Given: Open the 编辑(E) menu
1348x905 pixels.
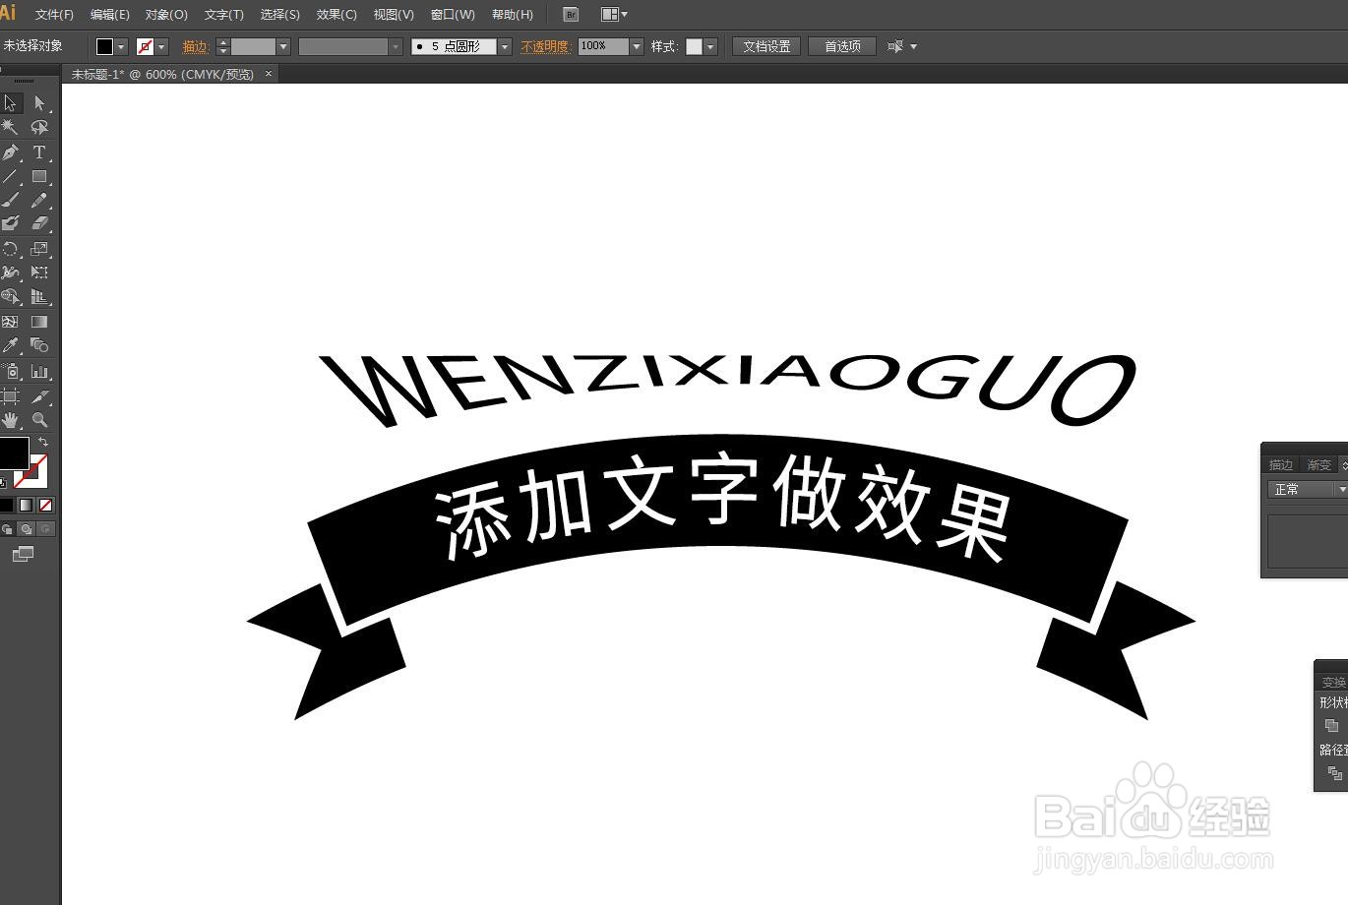Looking at the screenshot, I should [109, 15].
